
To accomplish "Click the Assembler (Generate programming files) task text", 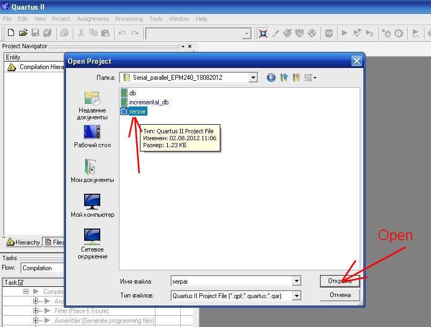I will (x=104, y=321).
